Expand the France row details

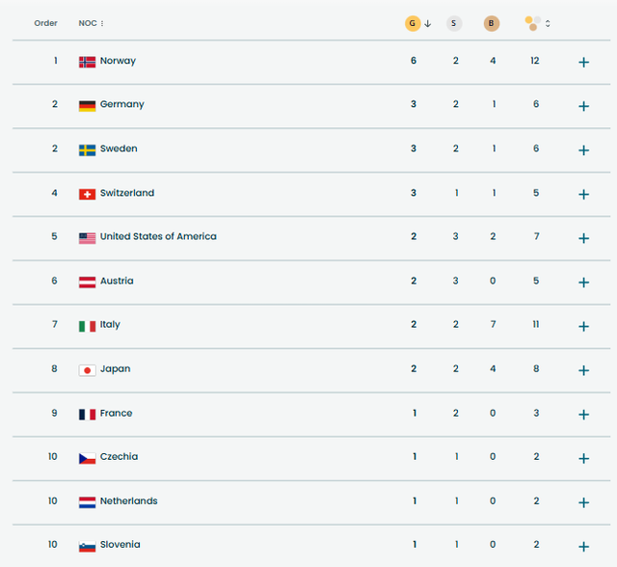tap(583, 415)
